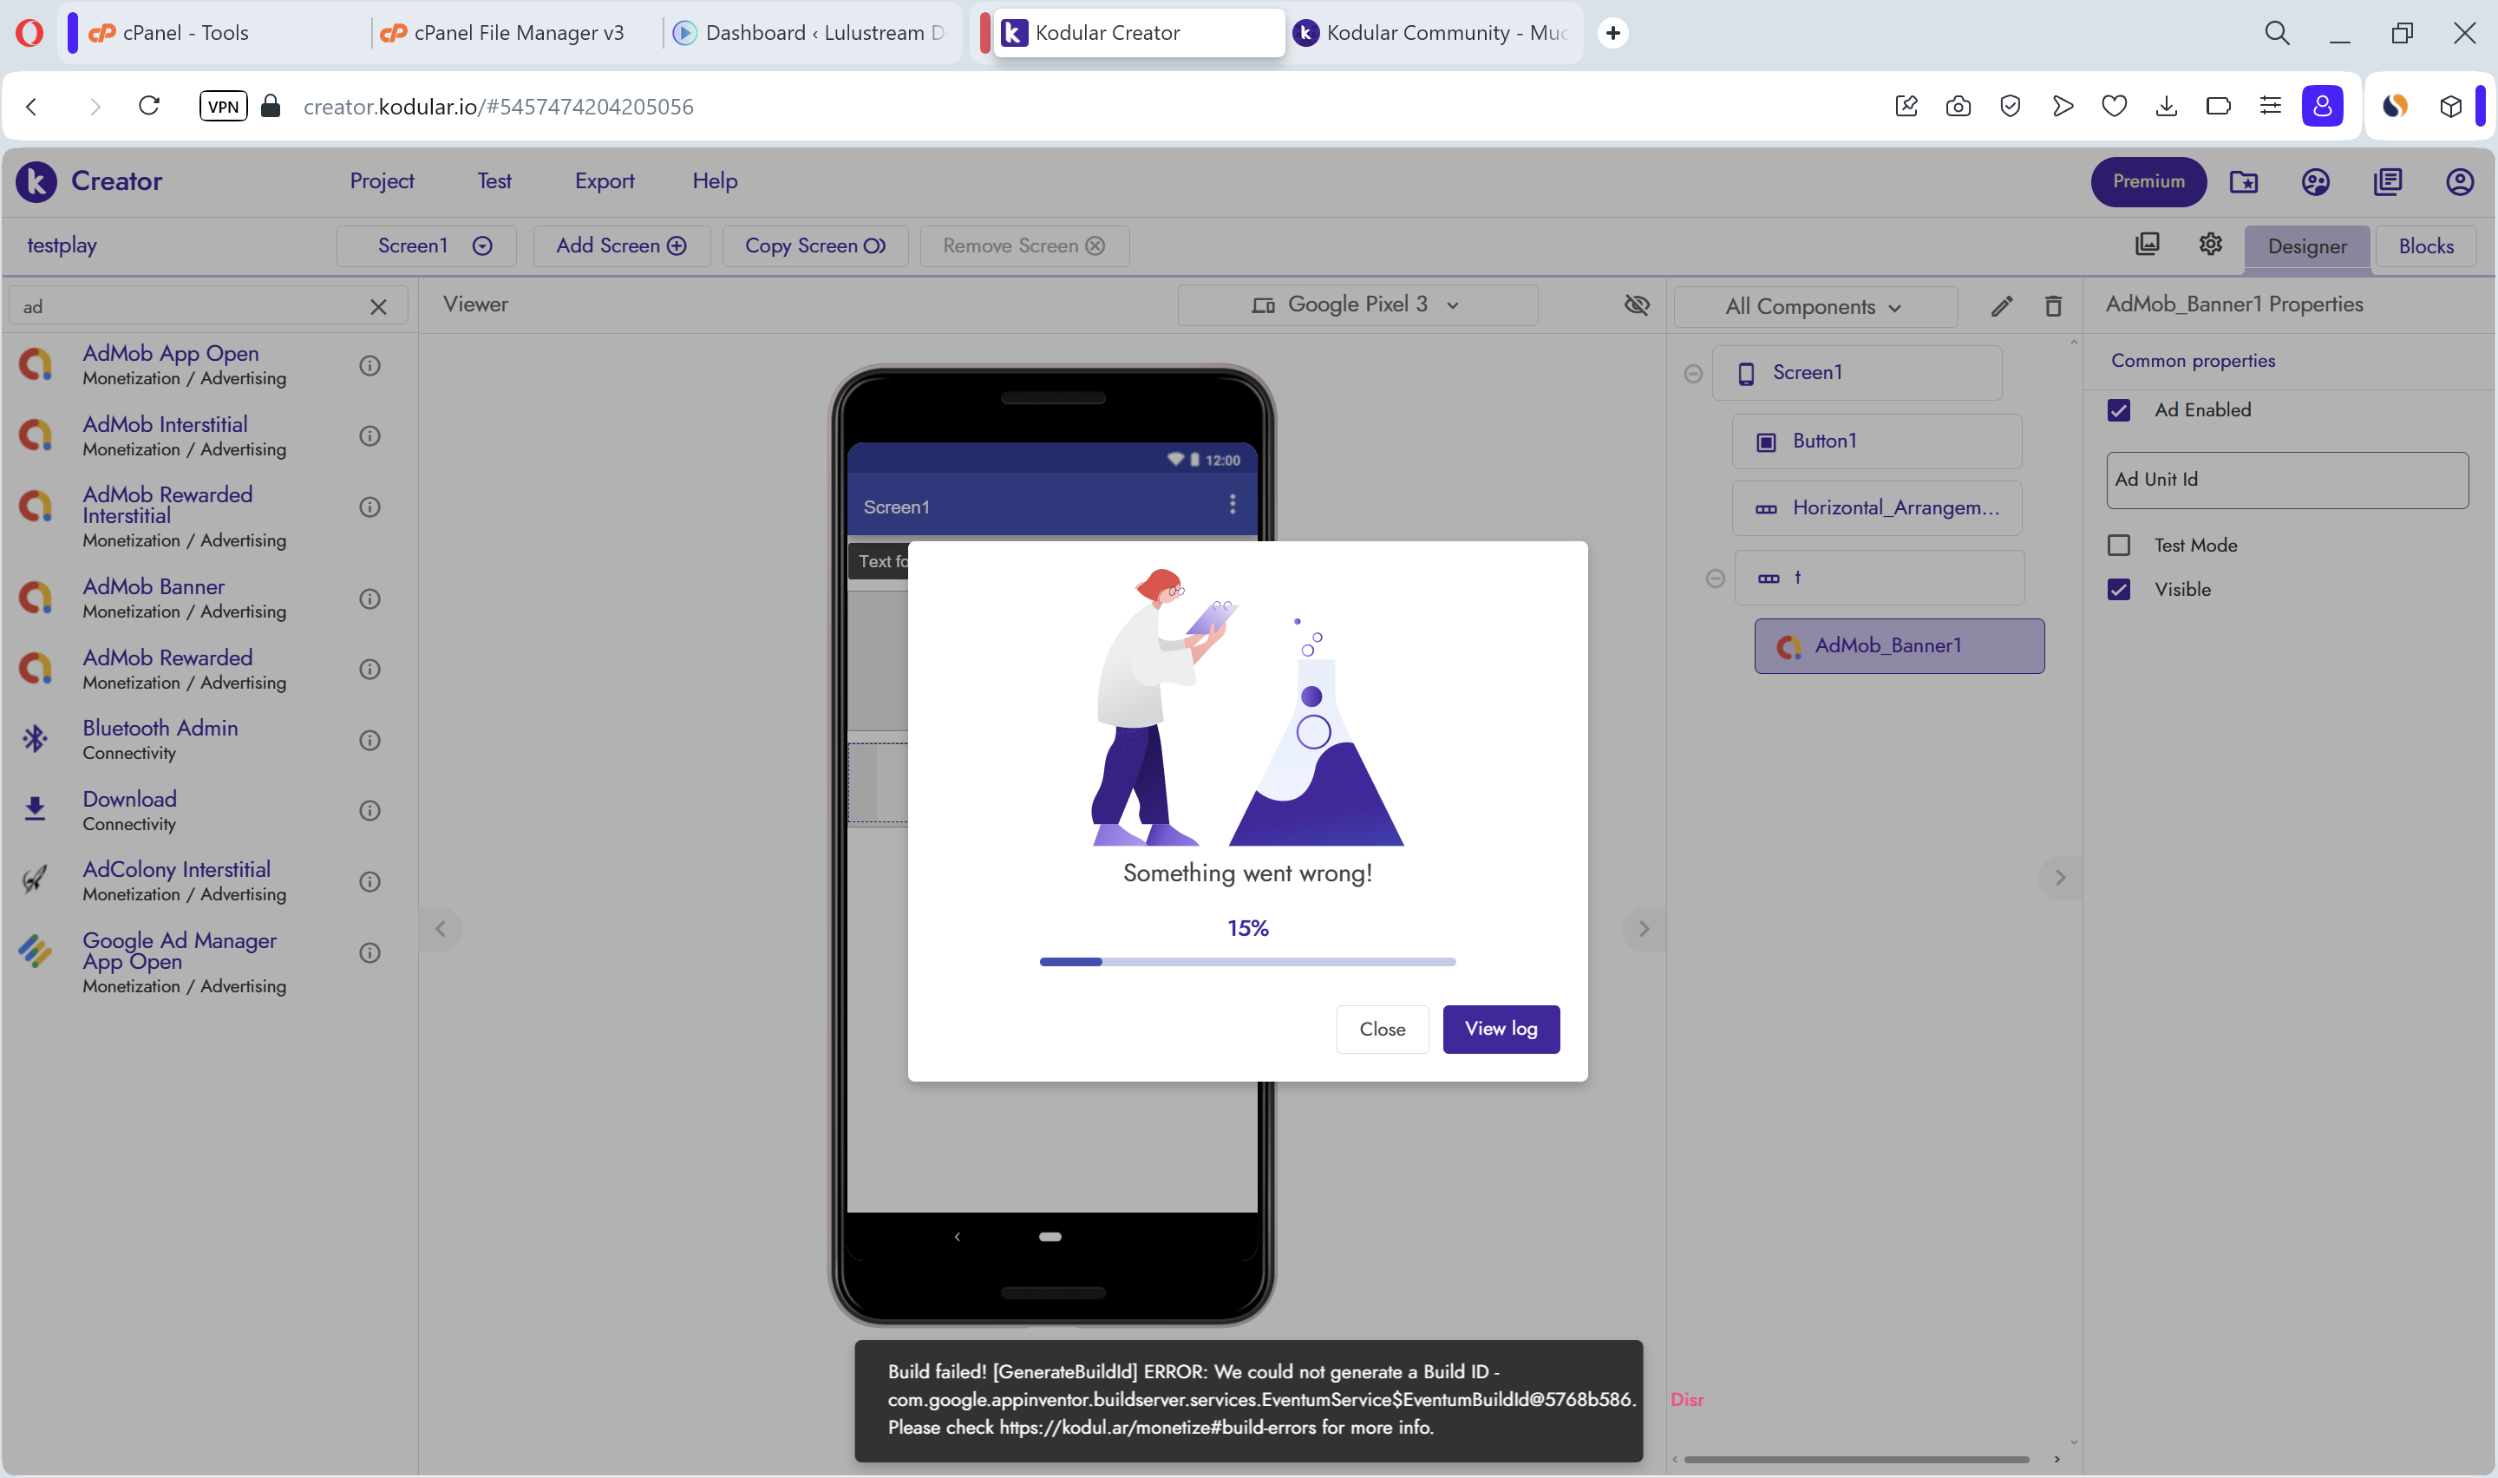
Task: Click the Ad Unit Id input field
Action: tap(2287, 480)
